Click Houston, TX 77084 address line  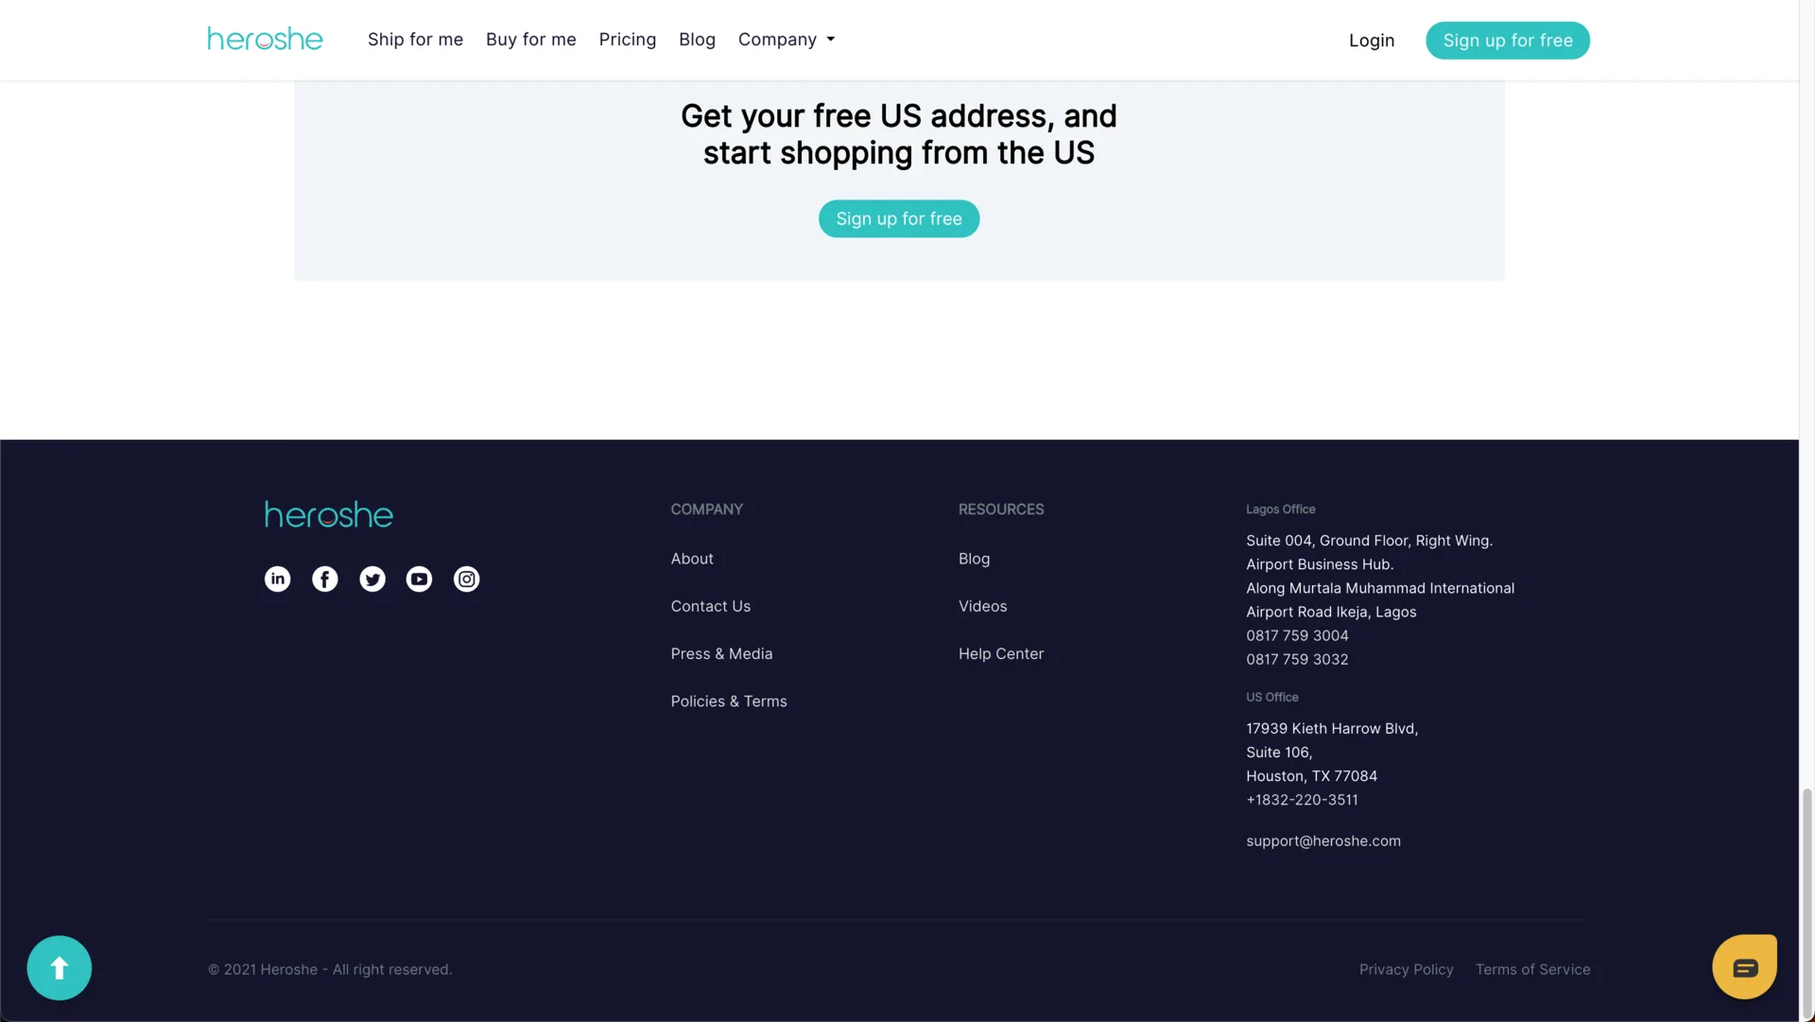point(1311,776)
